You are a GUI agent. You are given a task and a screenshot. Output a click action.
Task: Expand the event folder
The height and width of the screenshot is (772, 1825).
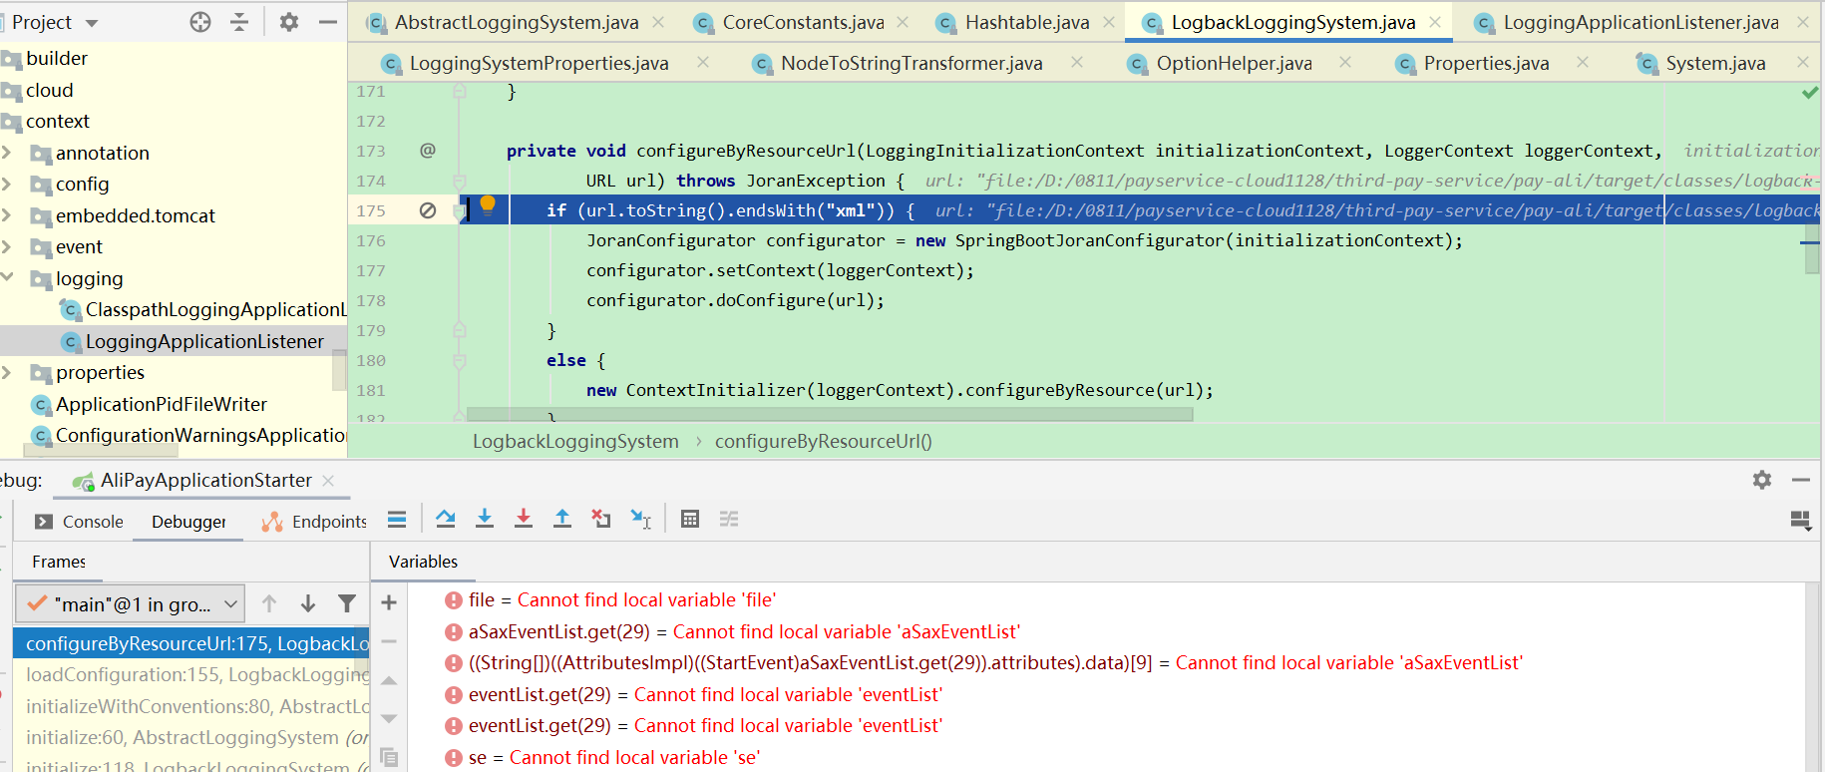pyautogui.click(x=7, y=246)
